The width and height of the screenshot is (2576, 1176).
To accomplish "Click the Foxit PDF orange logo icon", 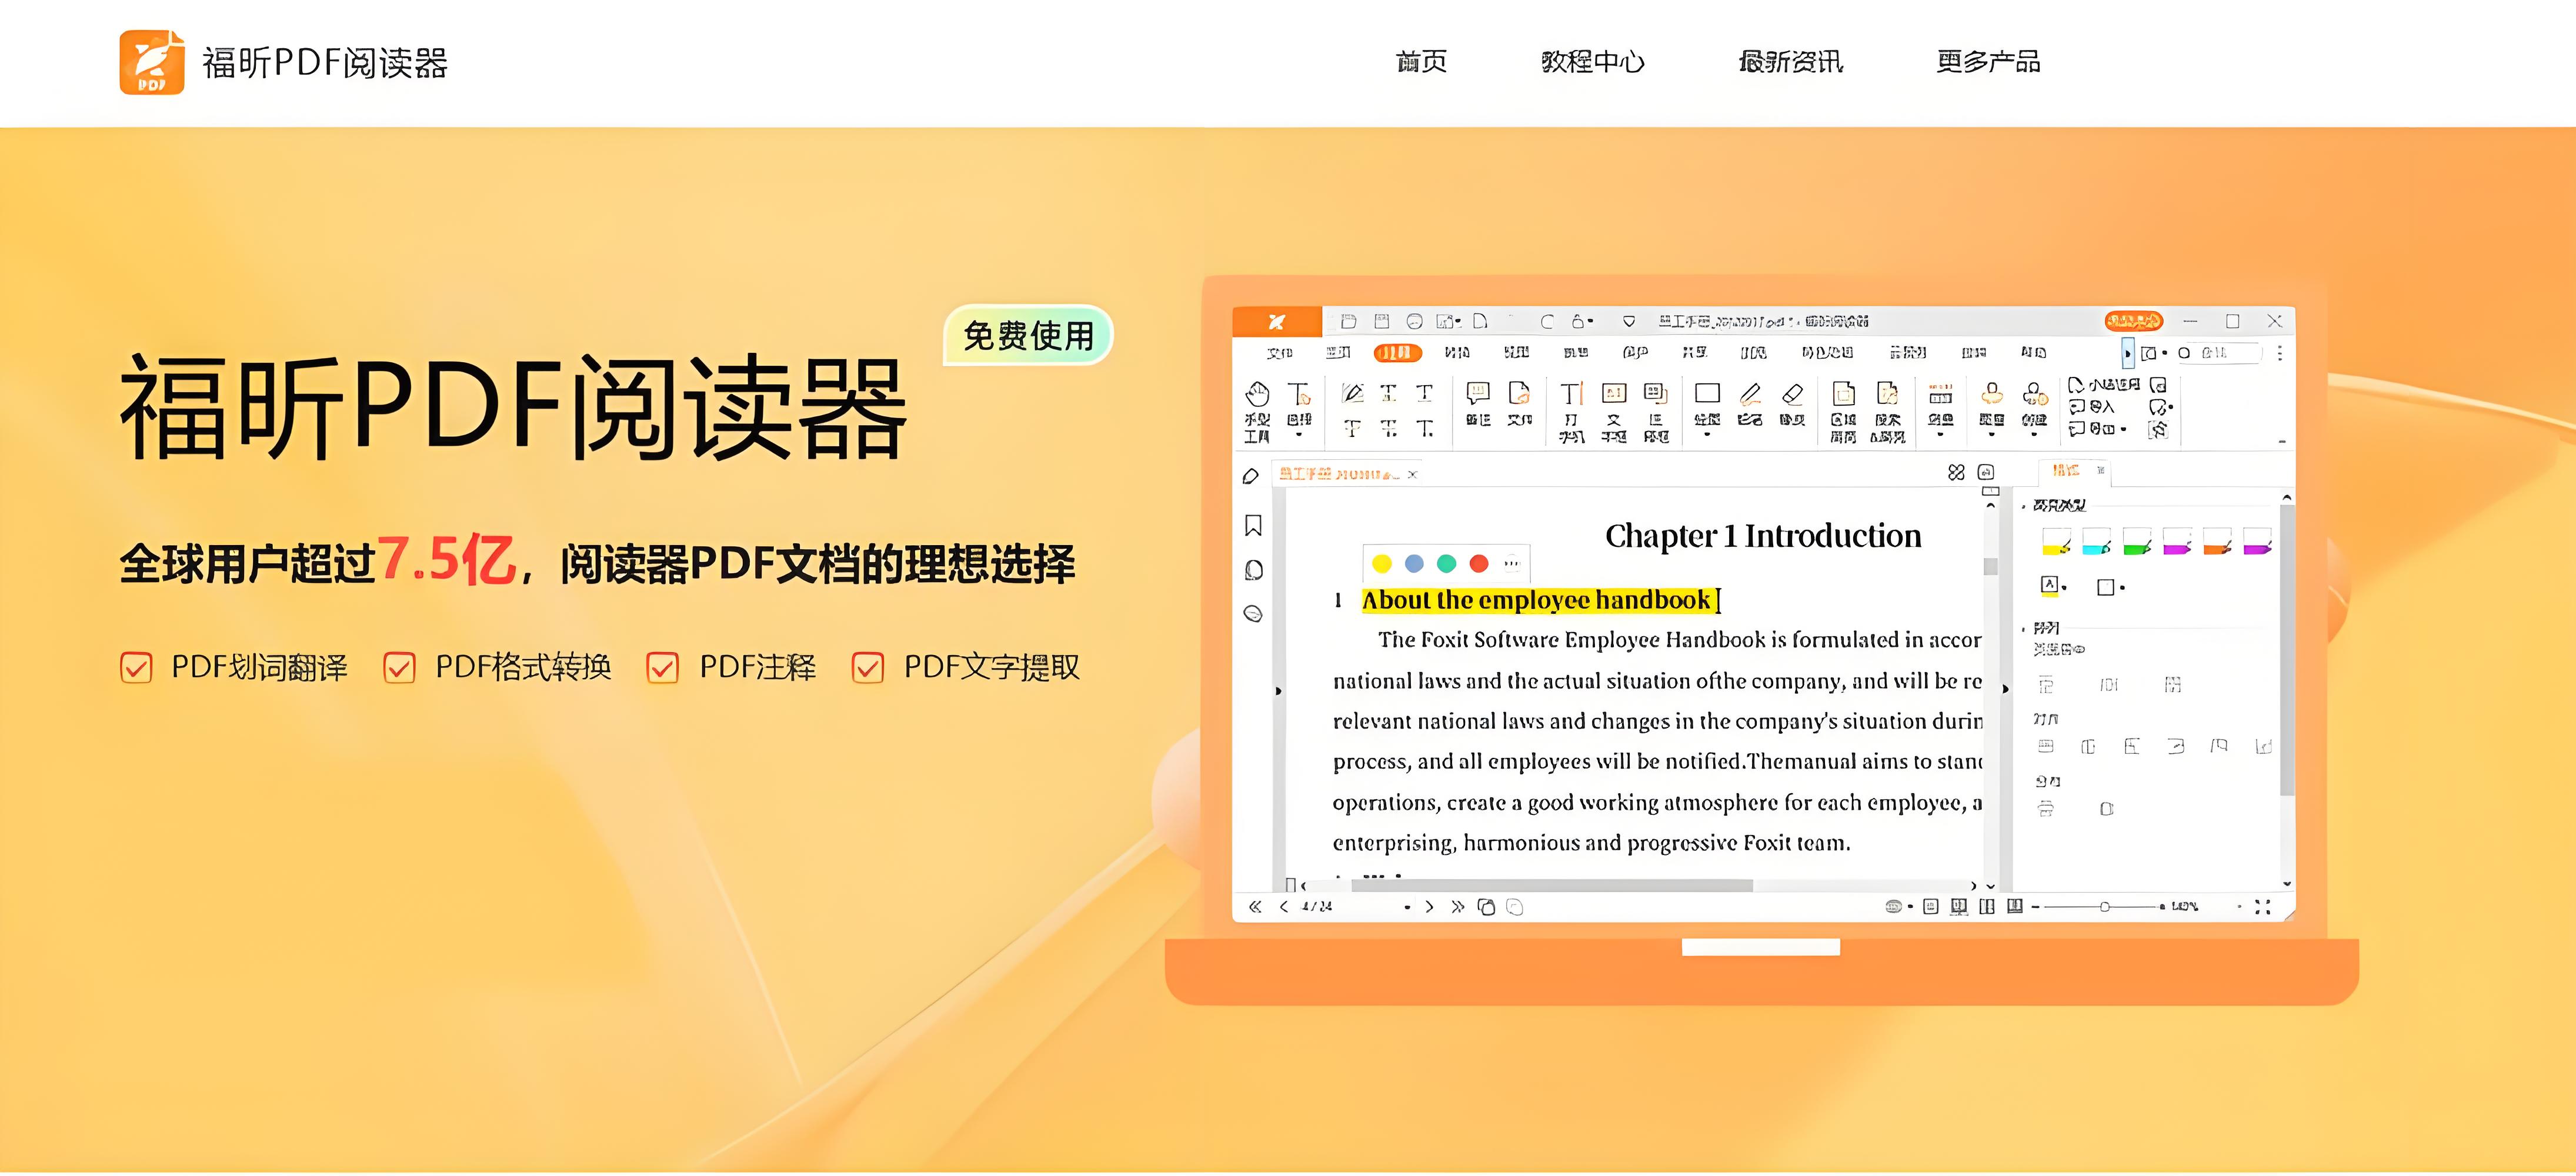I will (x=152, y=62).
